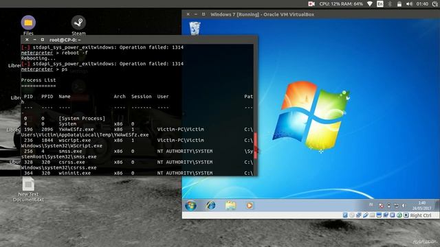Open the 01:40 clock in Ubuntu panel
The height and width of the screenshot is (247, 440).
[x=422, y=3]
